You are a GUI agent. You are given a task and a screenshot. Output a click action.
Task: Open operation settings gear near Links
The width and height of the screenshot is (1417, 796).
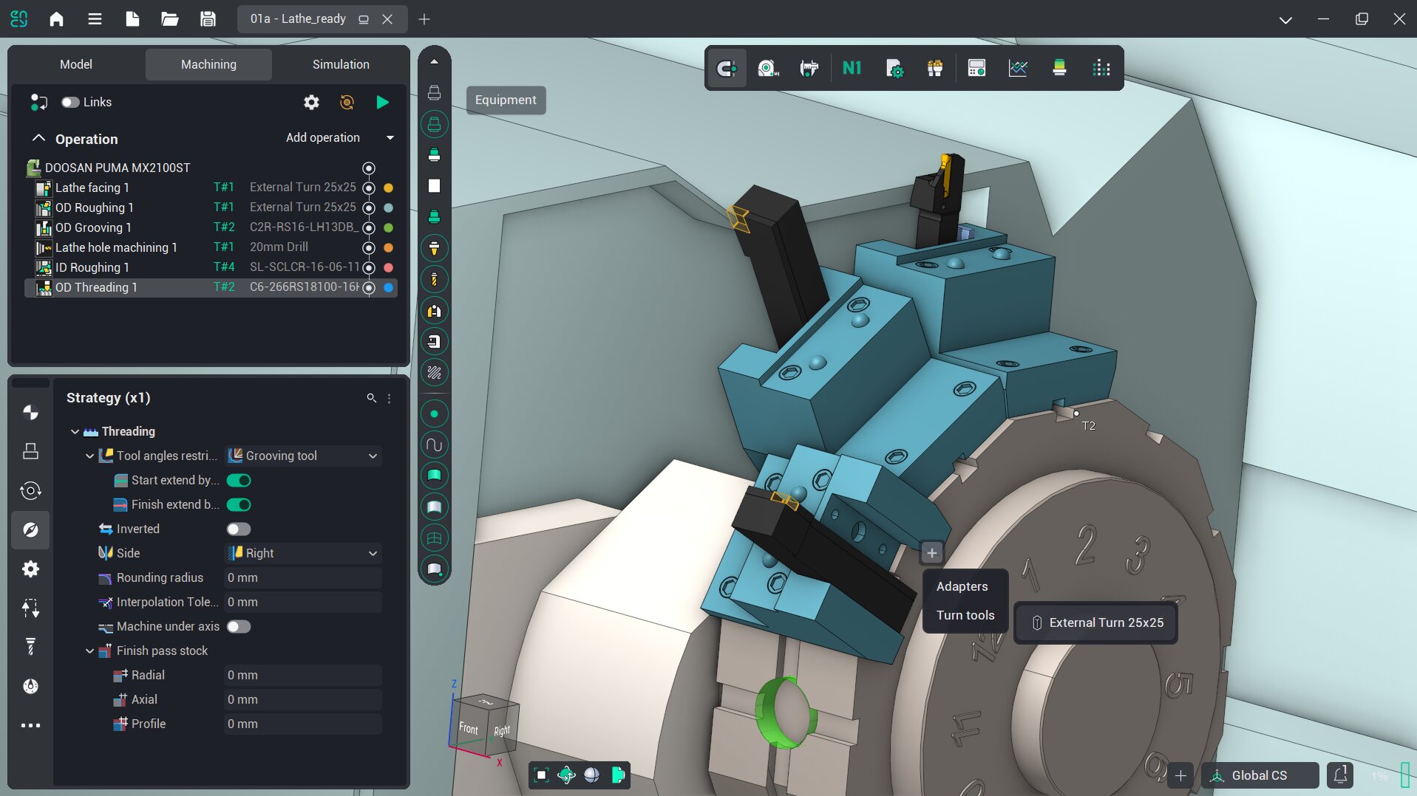click(311, 102)
